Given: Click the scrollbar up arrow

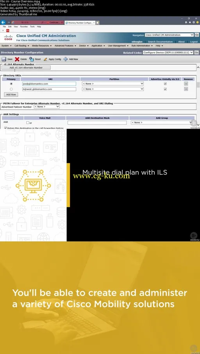Looking at the screenshot, I should [198, 67].
